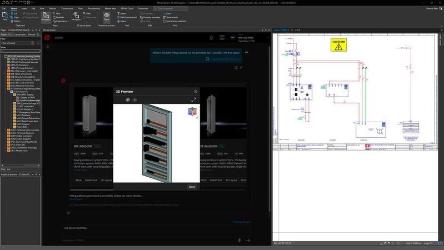This screenshot has width=444, height=250.
Task: Collapse the ESS_SP_Machine_Stacking_System project node
Action: pyautogui.click(x=2, y=56)
